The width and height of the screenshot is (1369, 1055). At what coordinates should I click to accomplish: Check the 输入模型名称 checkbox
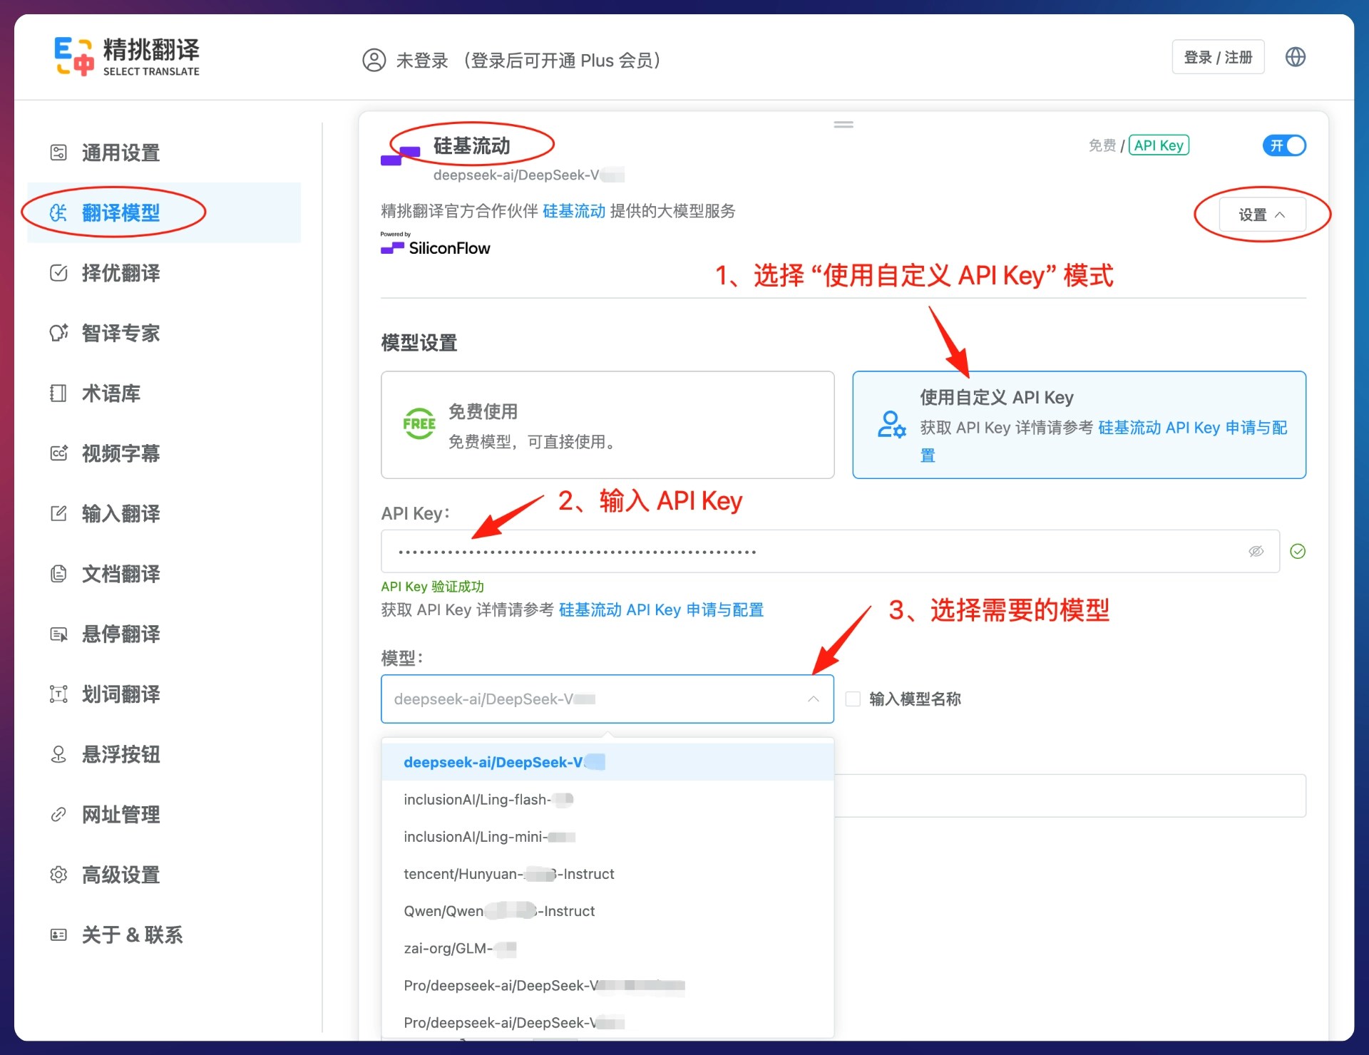coord(853,699)
